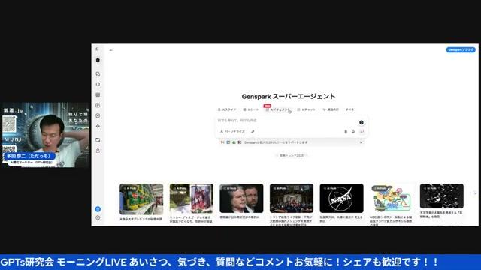
Task: Click the pencil-edit circle sidebar icon
Action: 98,105
